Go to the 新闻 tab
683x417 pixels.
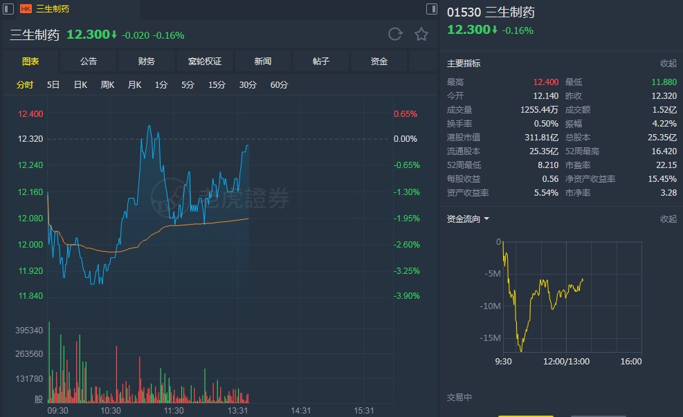tap(263, 62)
